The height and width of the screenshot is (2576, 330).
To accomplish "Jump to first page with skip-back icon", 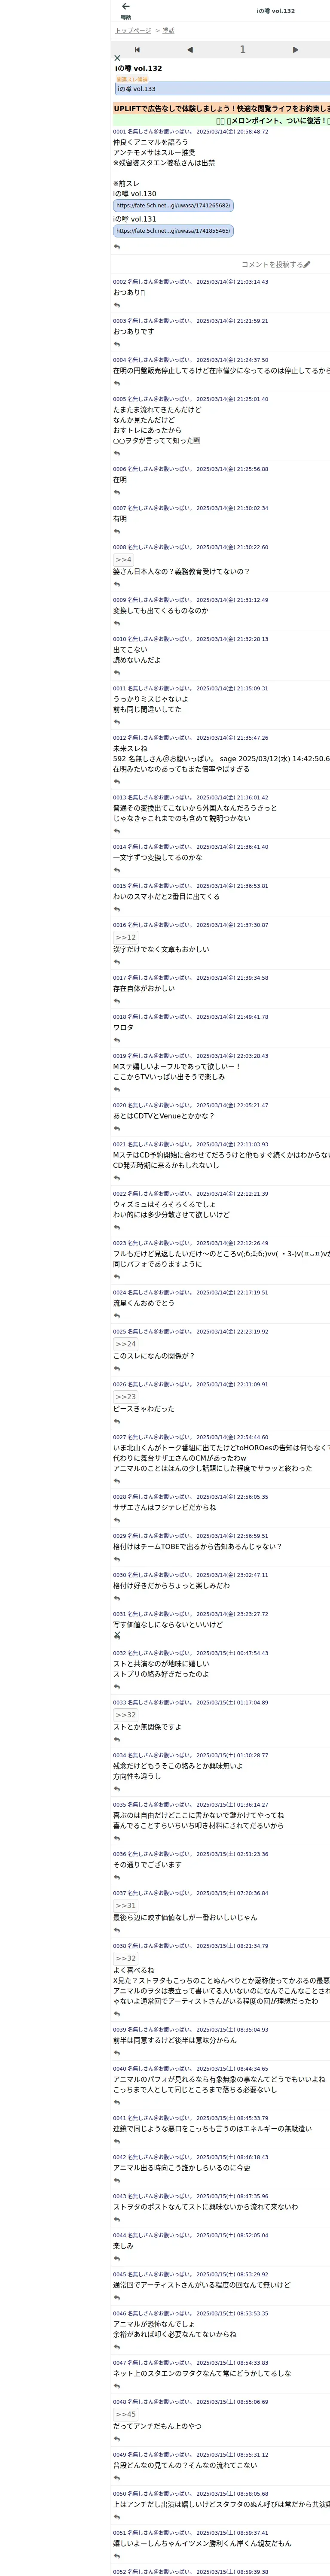I will (137, 49).
